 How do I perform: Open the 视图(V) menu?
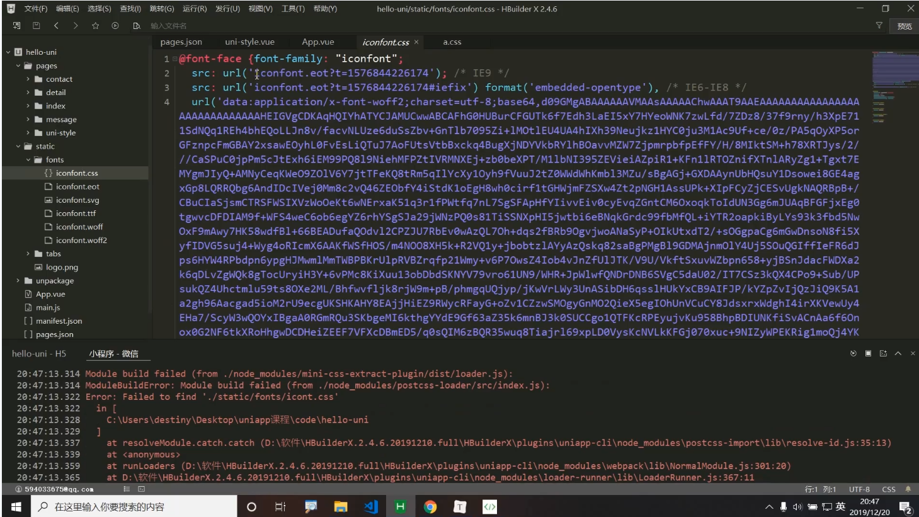tap(260, 9)
